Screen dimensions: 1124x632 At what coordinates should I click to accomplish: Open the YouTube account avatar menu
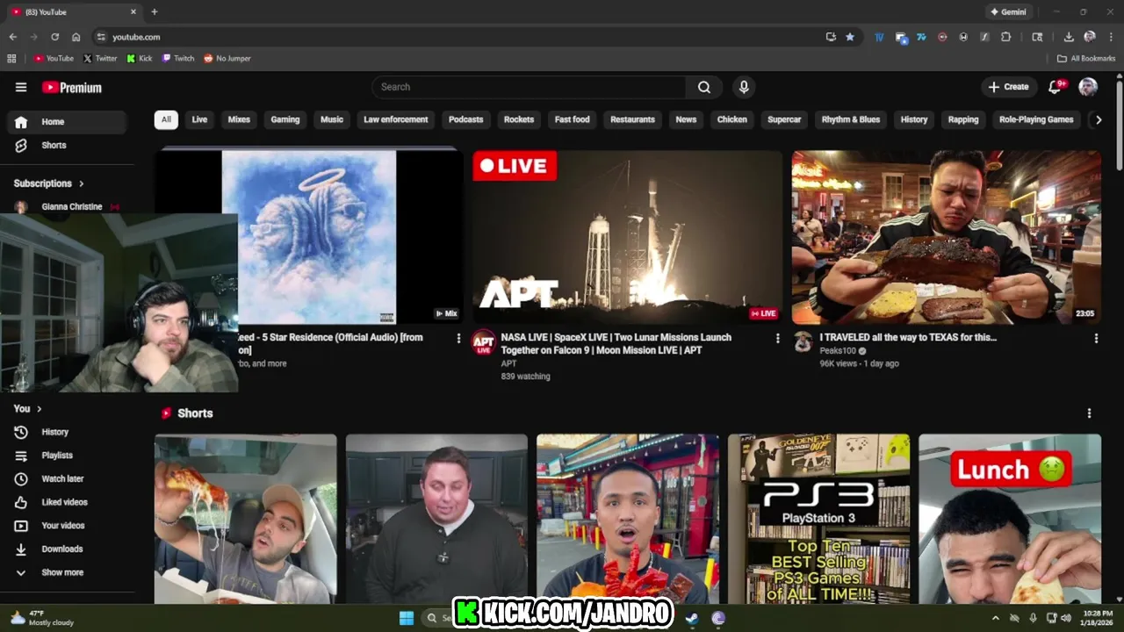[1088, 87]
